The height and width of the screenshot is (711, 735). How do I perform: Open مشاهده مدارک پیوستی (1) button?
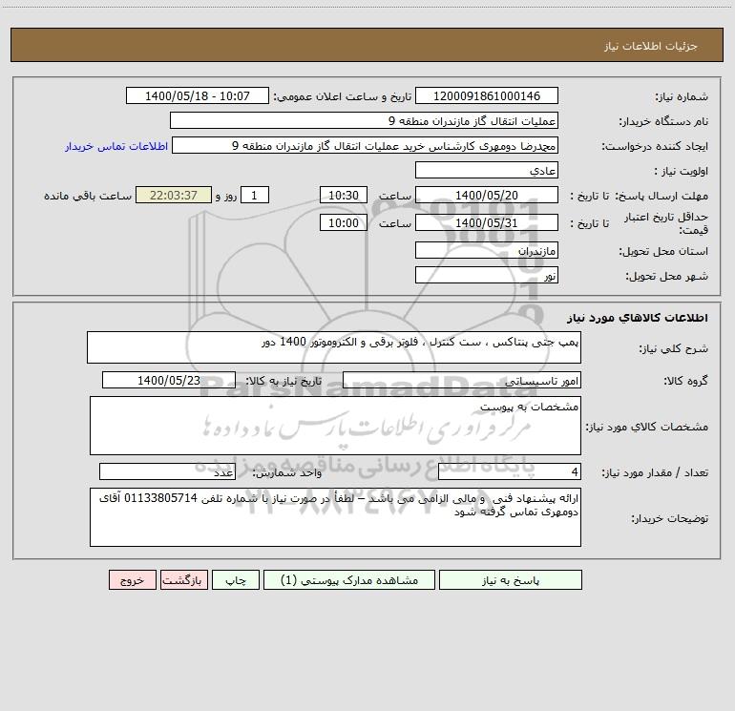pos(349,579)
